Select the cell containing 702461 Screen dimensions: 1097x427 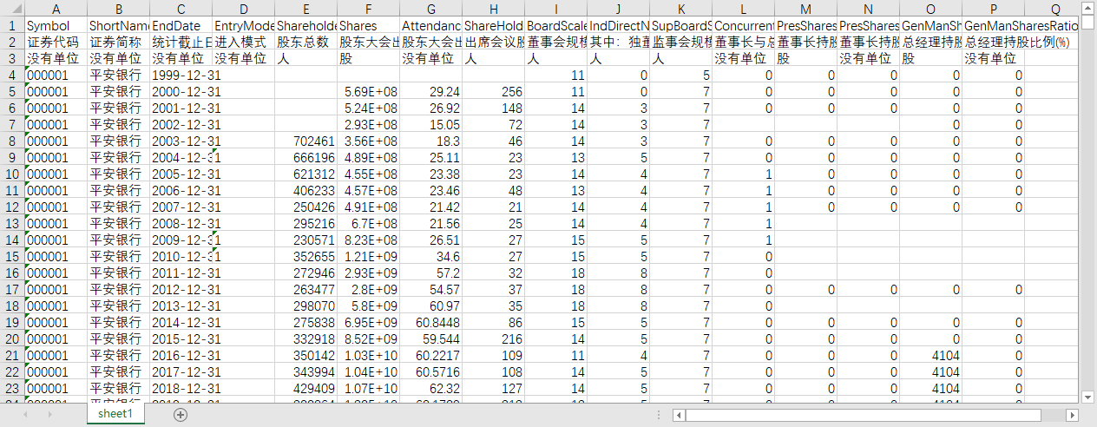coord(305,141)
